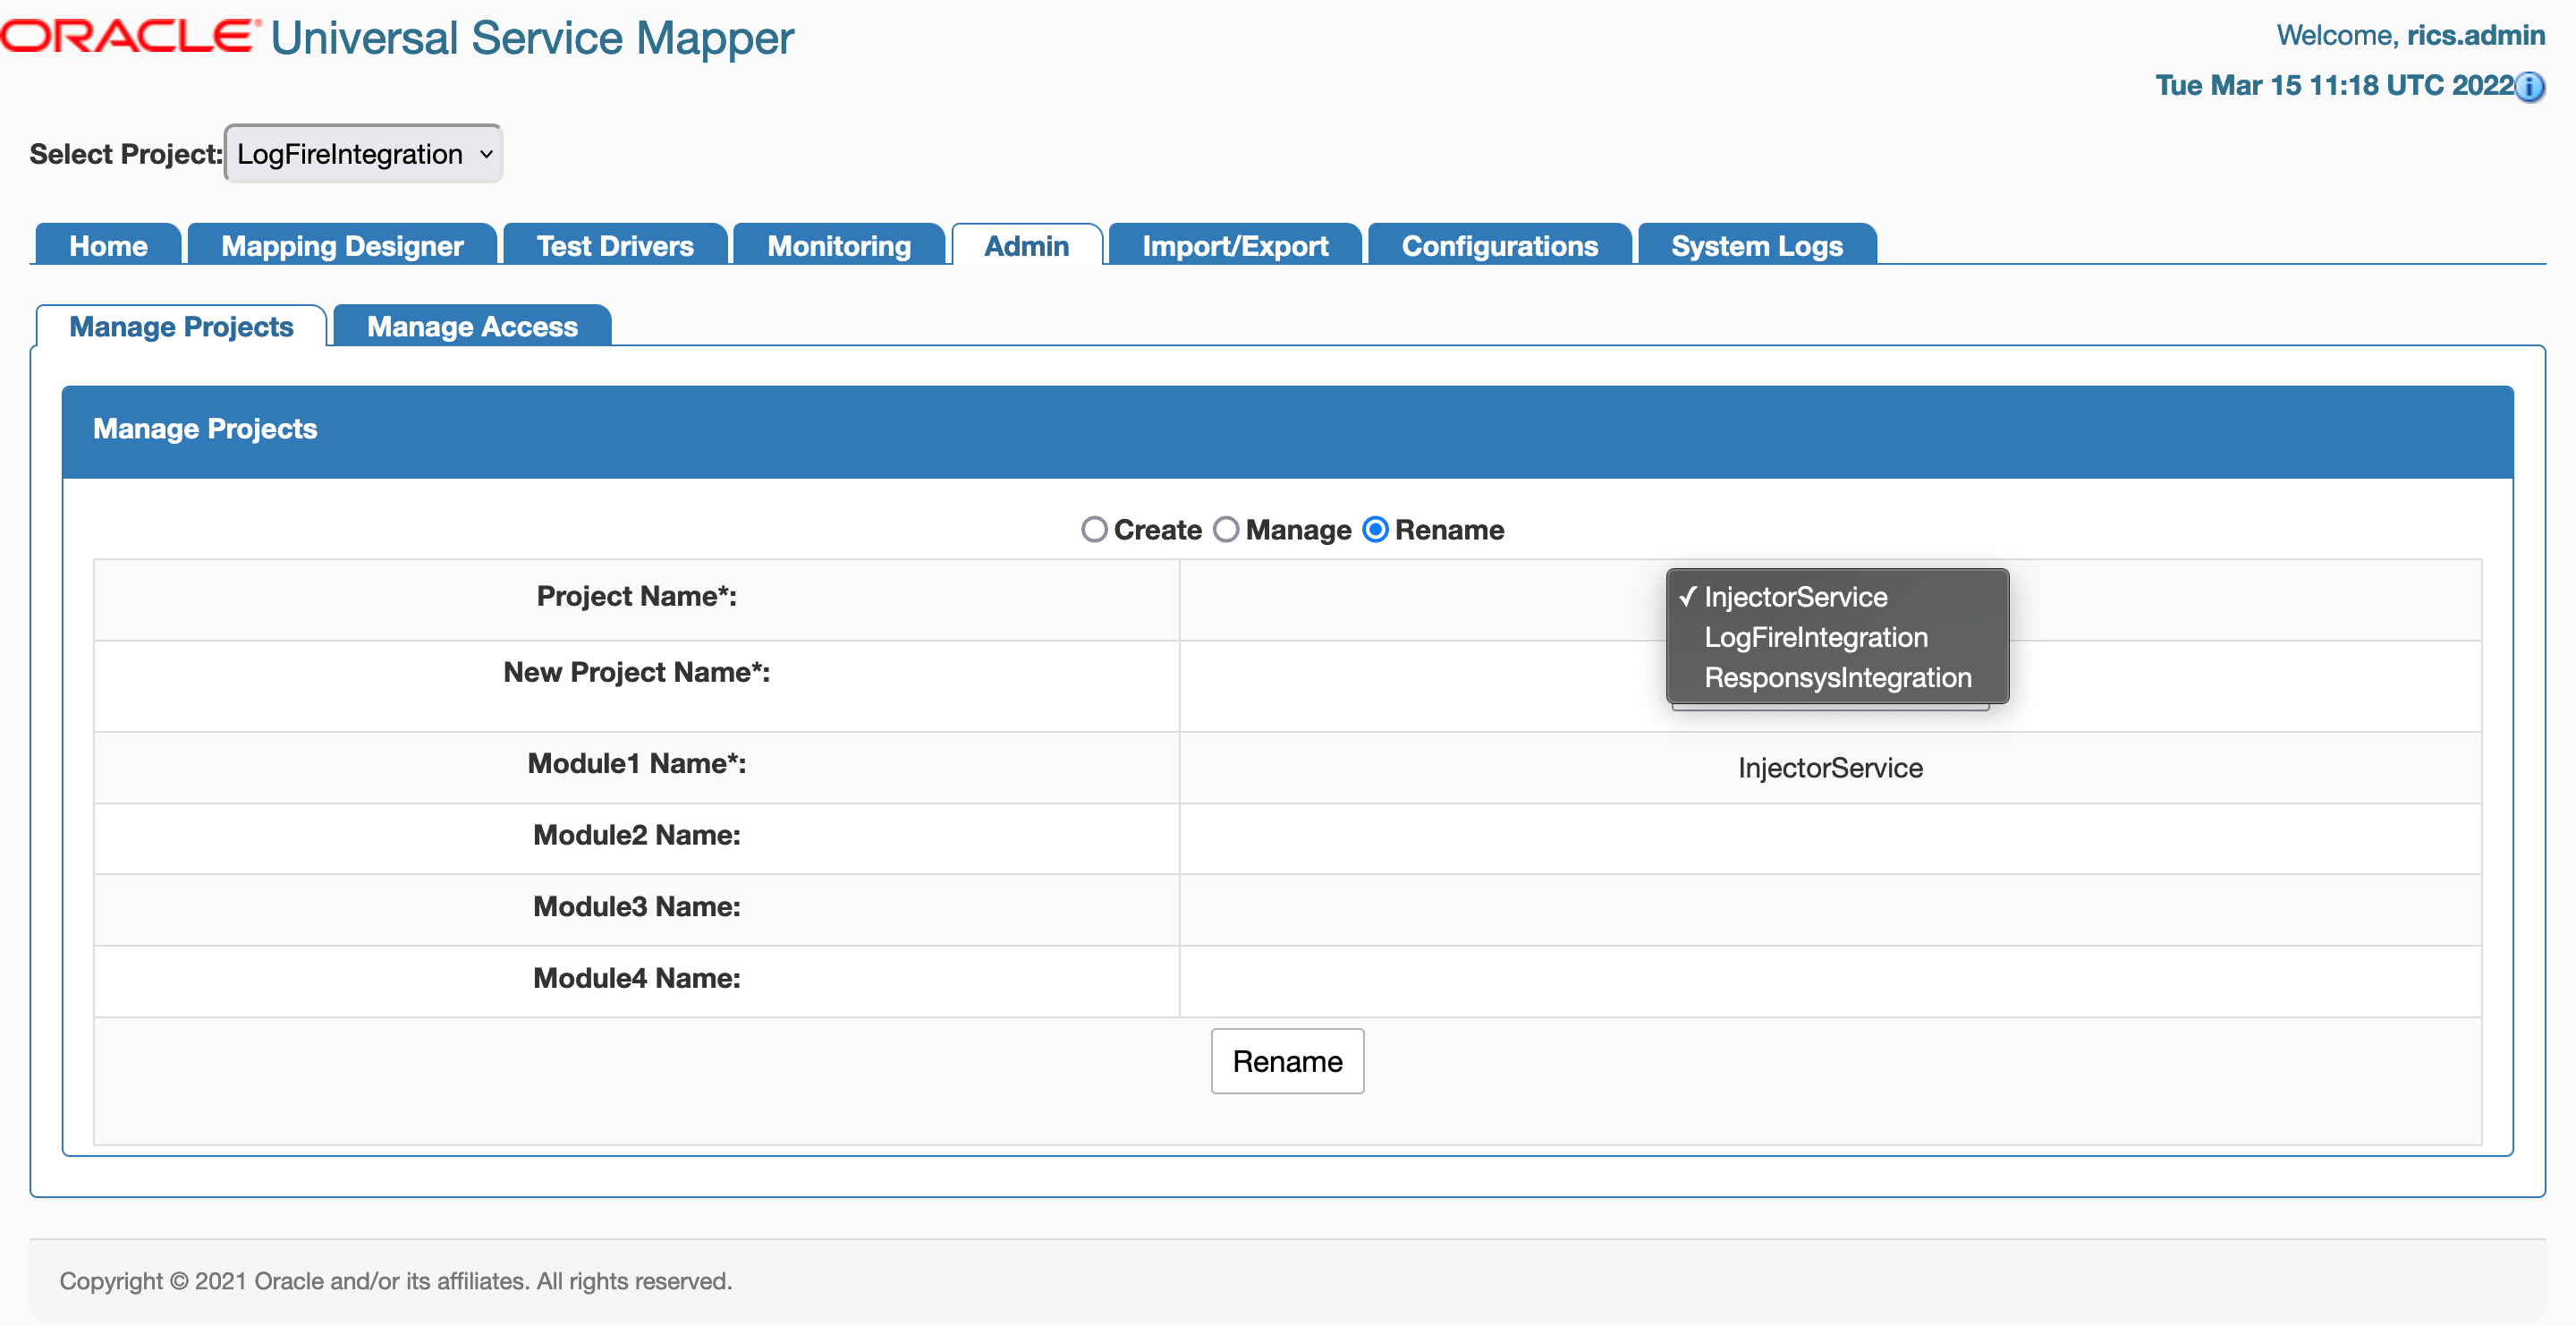This screenshot has width=2576, height=1326.
Task: Open the Import/Export tab
Action: (1235, 246)
